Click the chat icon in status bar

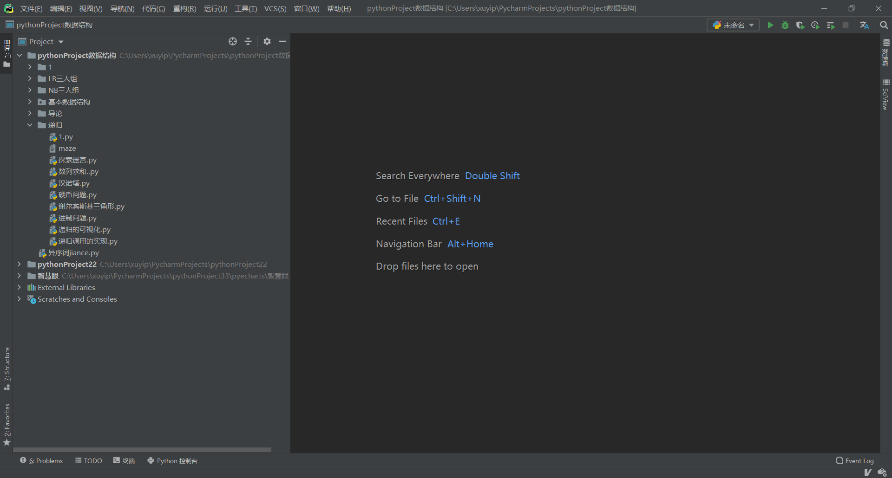pyautogui.click(x=882, y=472)
